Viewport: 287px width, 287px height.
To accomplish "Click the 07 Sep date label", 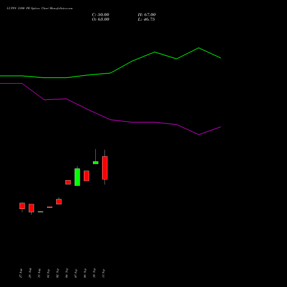I will pyautogui.click(x=76, y=273).
